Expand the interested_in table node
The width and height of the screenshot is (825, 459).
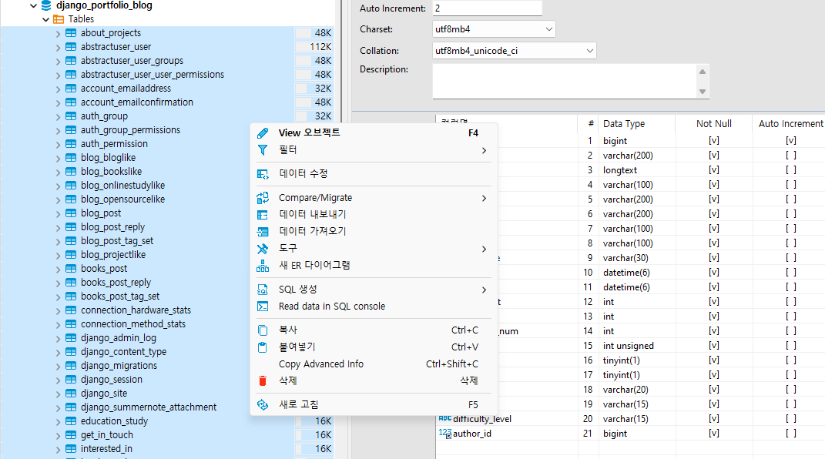[58, 449]
